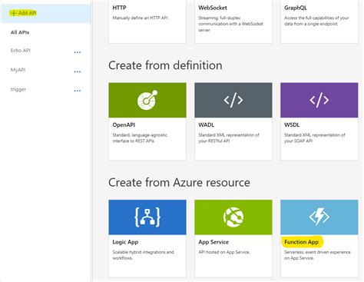
Task: Select the WADL title text
Action: (x=206, y=124)
